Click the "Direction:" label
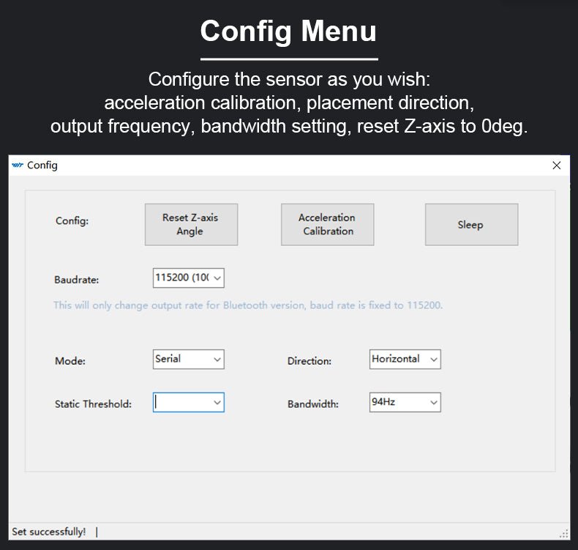This screenshot has height=550, width=578. pyautogui.click(x=309, y=361)
